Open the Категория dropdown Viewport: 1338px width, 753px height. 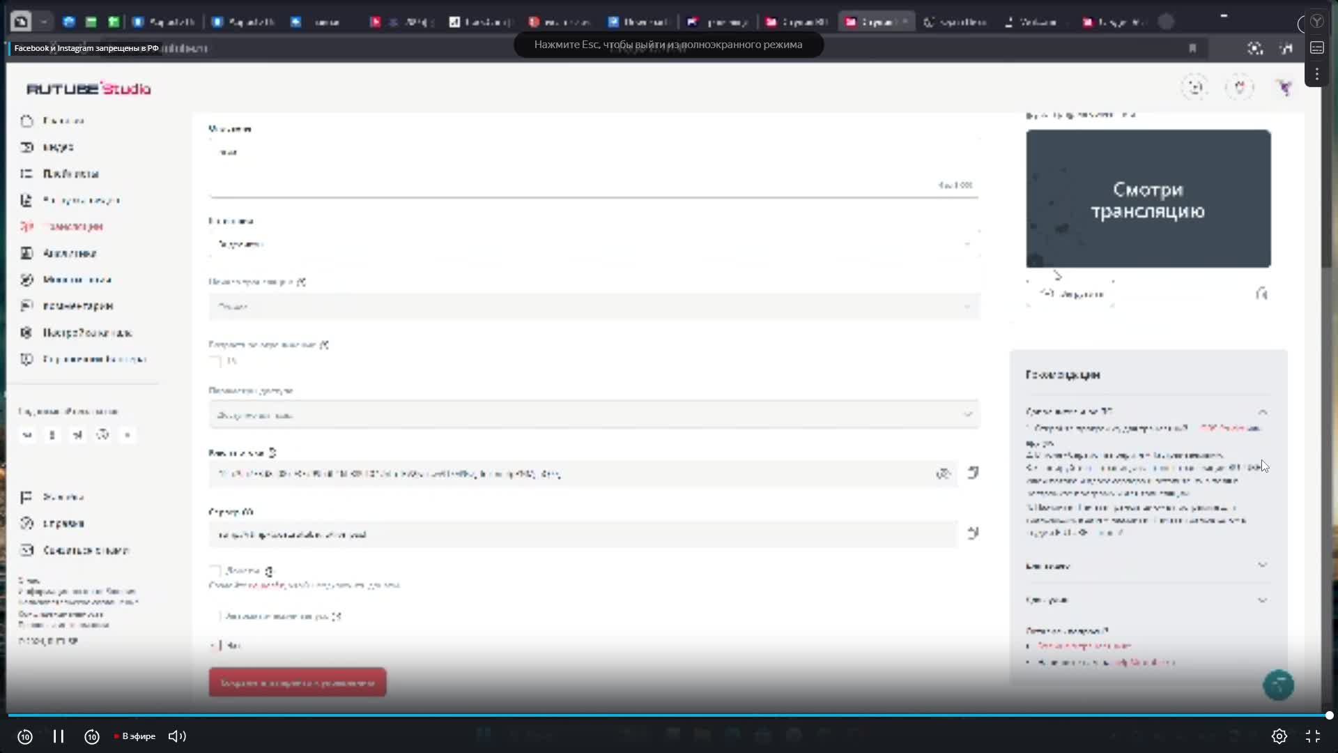click(594, 244)
